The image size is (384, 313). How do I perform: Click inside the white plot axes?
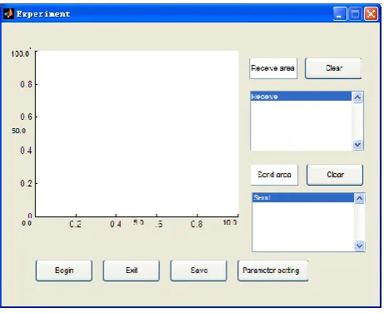tap(137, 133)
